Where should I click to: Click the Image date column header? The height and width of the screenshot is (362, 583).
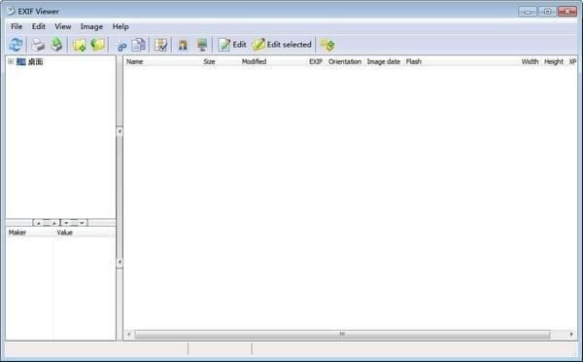click(x=384, y=62)
